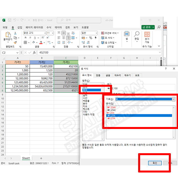Screen dimensions: 178x182
Task: Click the red Font Color button
Action: click(41, 43)
